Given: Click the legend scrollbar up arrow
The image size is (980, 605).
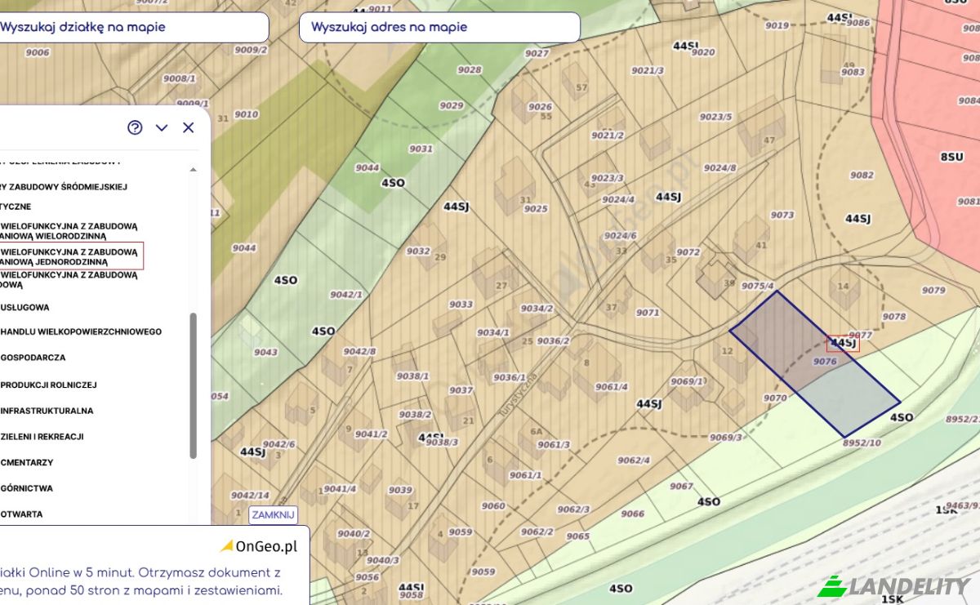Looking at the screenshot, I should tap(194, 170).
